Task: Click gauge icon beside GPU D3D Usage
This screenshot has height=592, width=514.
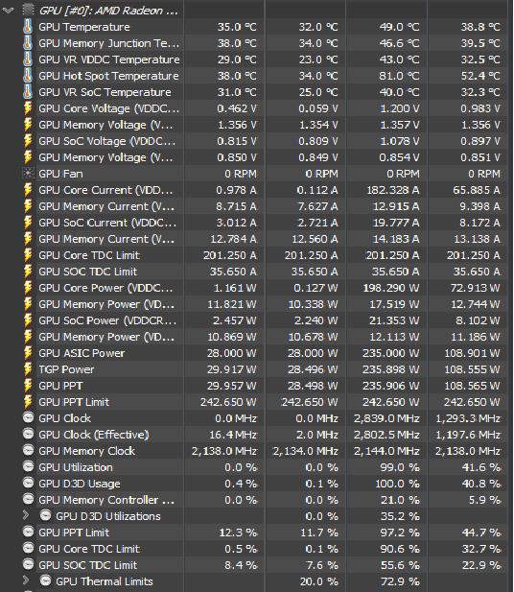Action: [x=29, y=483]
